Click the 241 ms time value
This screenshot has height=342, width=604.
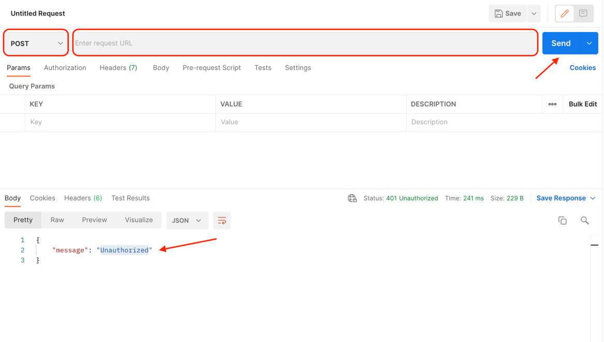[473, 198]
